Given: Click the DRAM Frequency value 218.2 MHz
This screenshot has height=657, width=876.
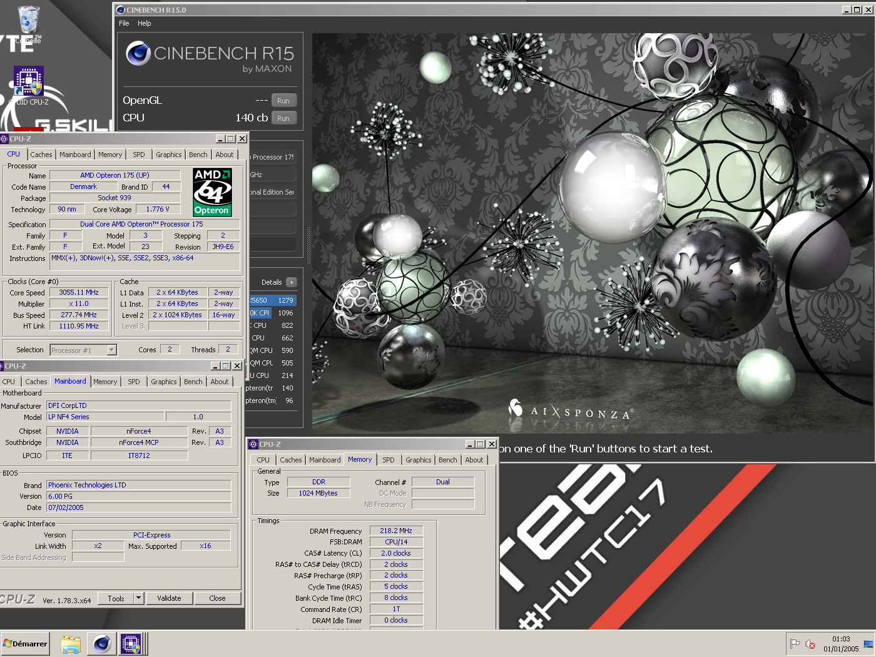Looking at the screenshot, I should 396,531.
